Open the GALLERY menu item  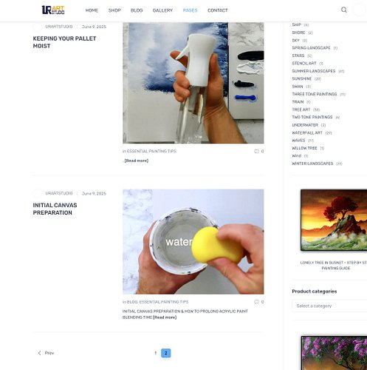pos(162,10)
